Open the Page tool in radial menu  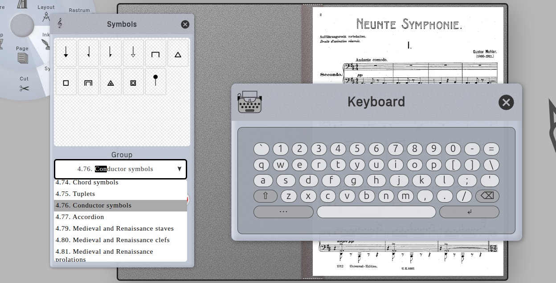click(x=22, y=55)
